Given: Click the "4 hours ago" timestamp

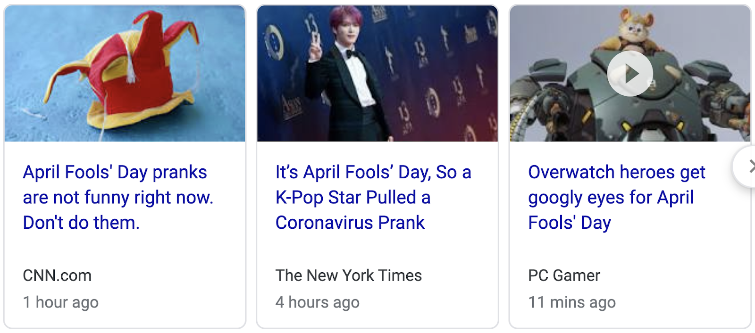Looking at the screenshot, I should [317, 302].
